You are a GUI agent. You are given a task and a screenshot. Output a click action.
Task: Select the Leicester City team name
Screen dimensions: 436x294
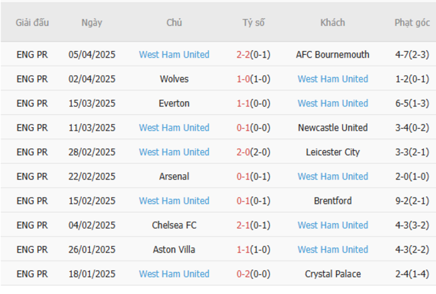tap(333, 152)
